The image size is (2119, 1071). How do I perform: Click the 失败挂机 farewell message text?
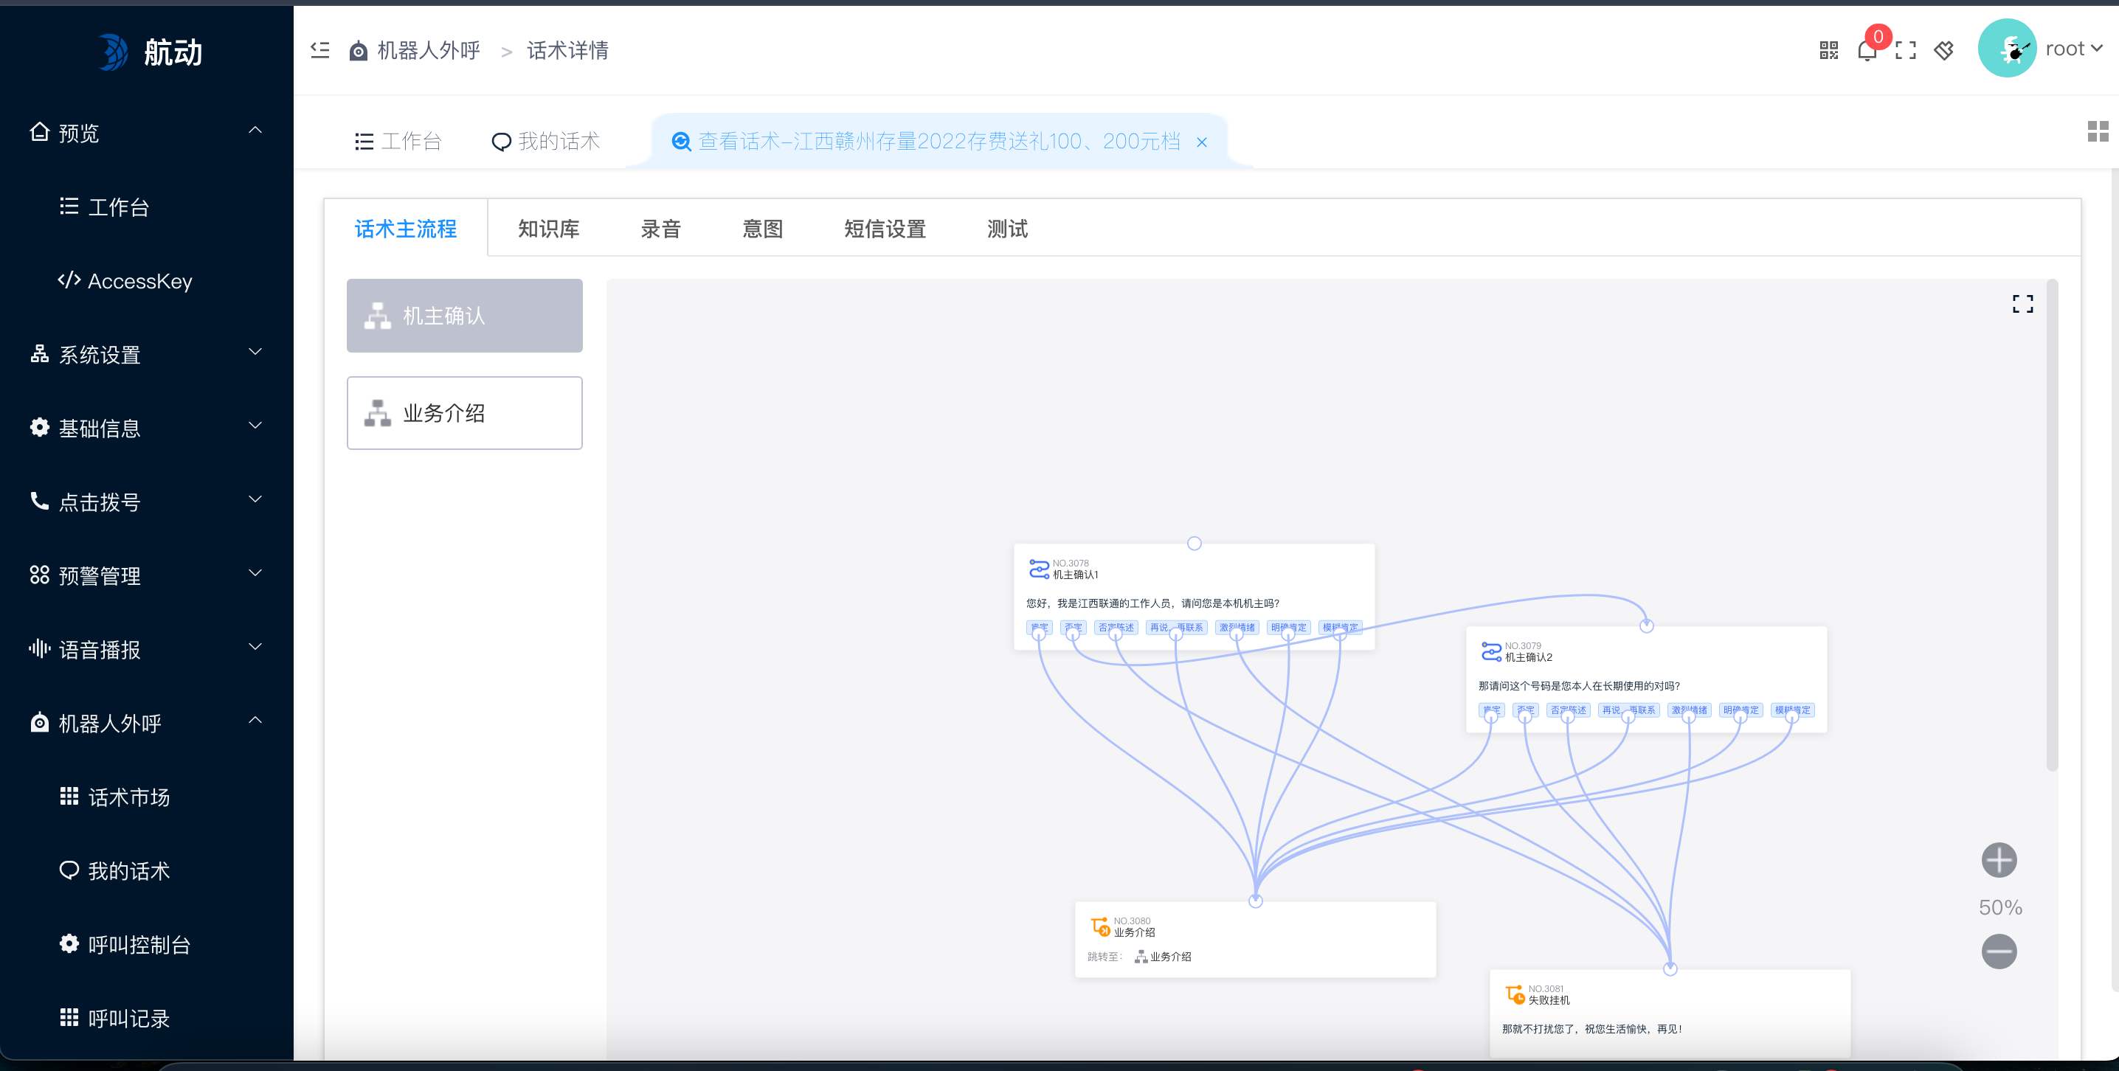coord(1591,1029)
